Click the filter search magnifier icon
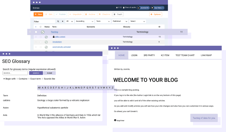Viewport: 226px width, 132px height. (x=58, y=21)
